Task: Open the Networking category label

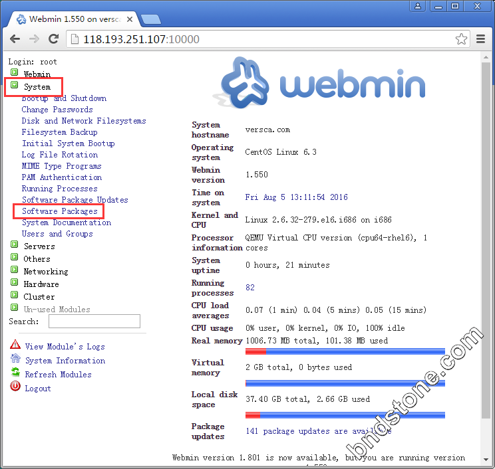Action: 46,272
